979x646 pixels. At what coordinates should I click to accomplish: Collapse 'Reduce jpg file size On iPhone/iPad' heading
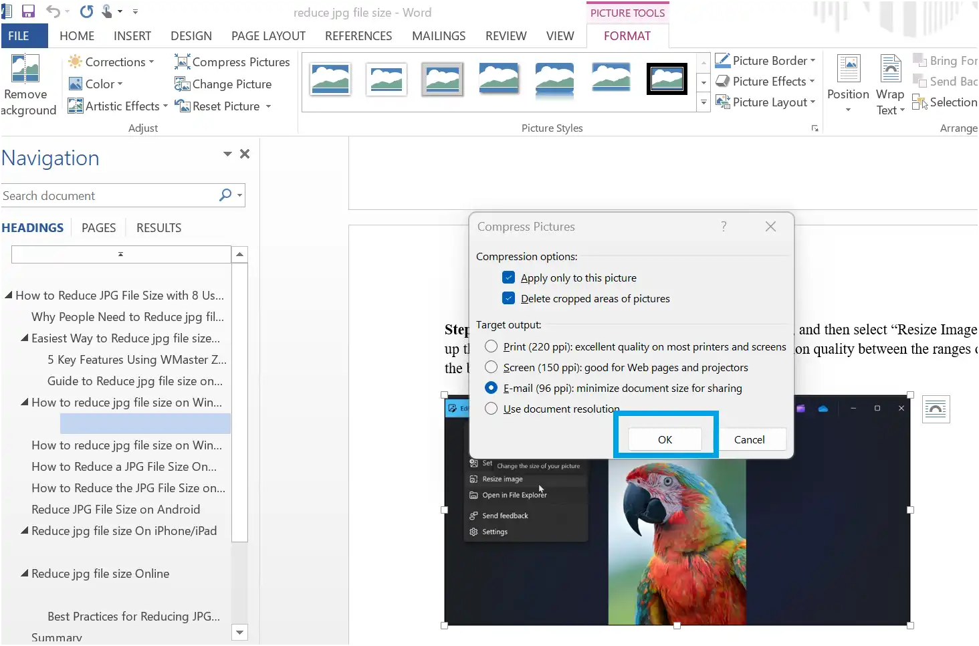click(25, 530)
